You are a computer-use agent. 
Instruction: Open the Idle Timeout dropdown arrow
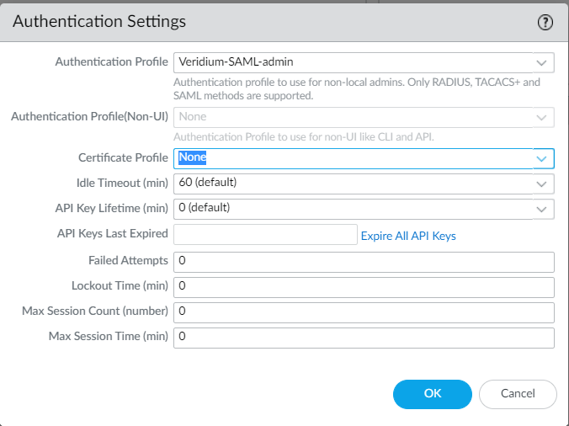point(542,184)
